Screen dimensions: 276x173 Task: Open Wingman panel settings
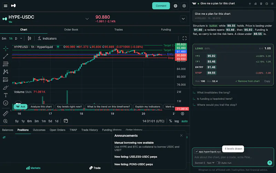tap(272, 3)
